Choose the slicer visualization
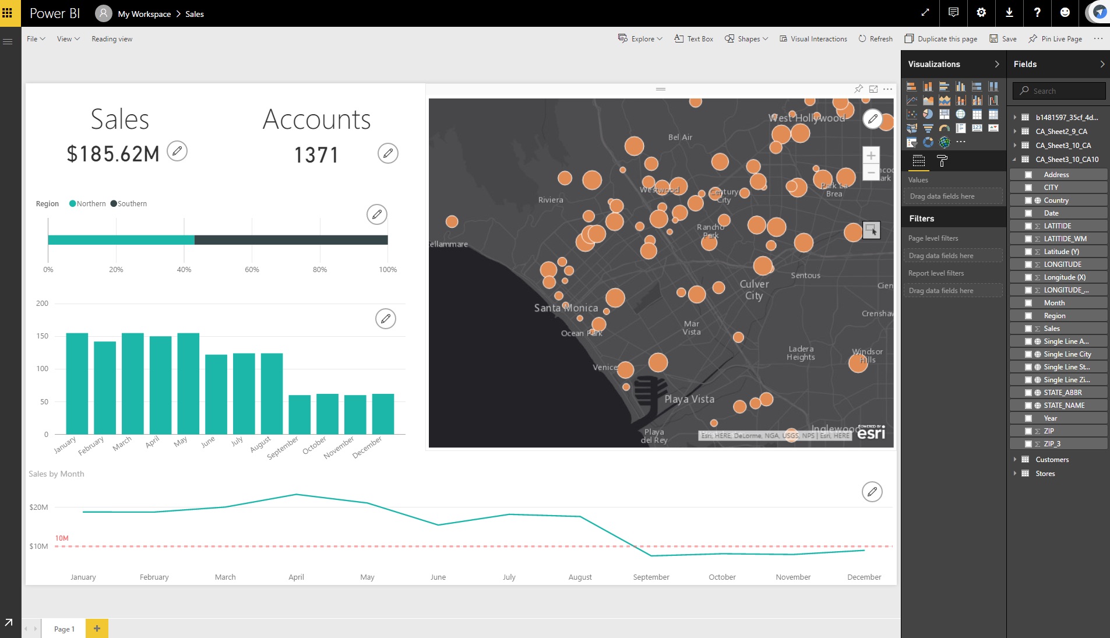1110x638 pixels. click(912, 142)
